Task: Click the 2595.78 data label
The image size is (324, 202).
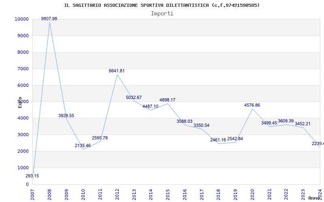Action: [100, 138]
